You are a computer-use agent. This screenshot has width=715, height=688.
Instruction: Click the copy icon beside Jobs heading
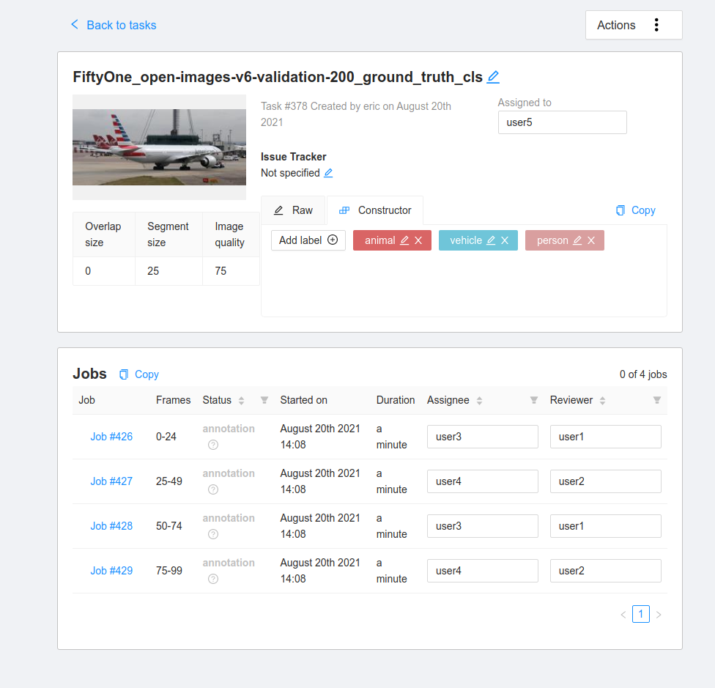[x=124, y=374]
